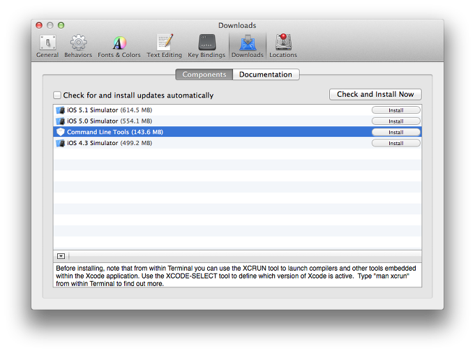The width and height of the screenshot is (475, 353).
Task: Install the iOS 5.1 Simulator
Action: 396,110
